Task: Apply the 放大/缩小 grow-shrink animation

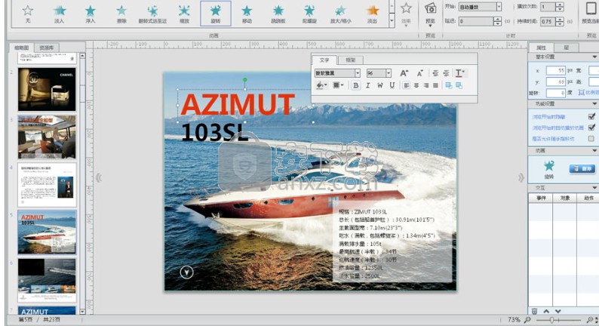Action: click(341, 14)
